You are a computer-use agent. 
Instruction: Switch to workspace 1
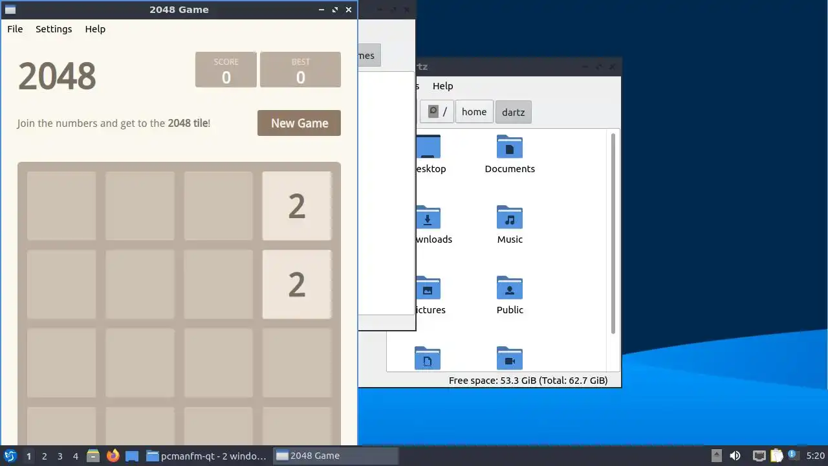pos(28,456)
